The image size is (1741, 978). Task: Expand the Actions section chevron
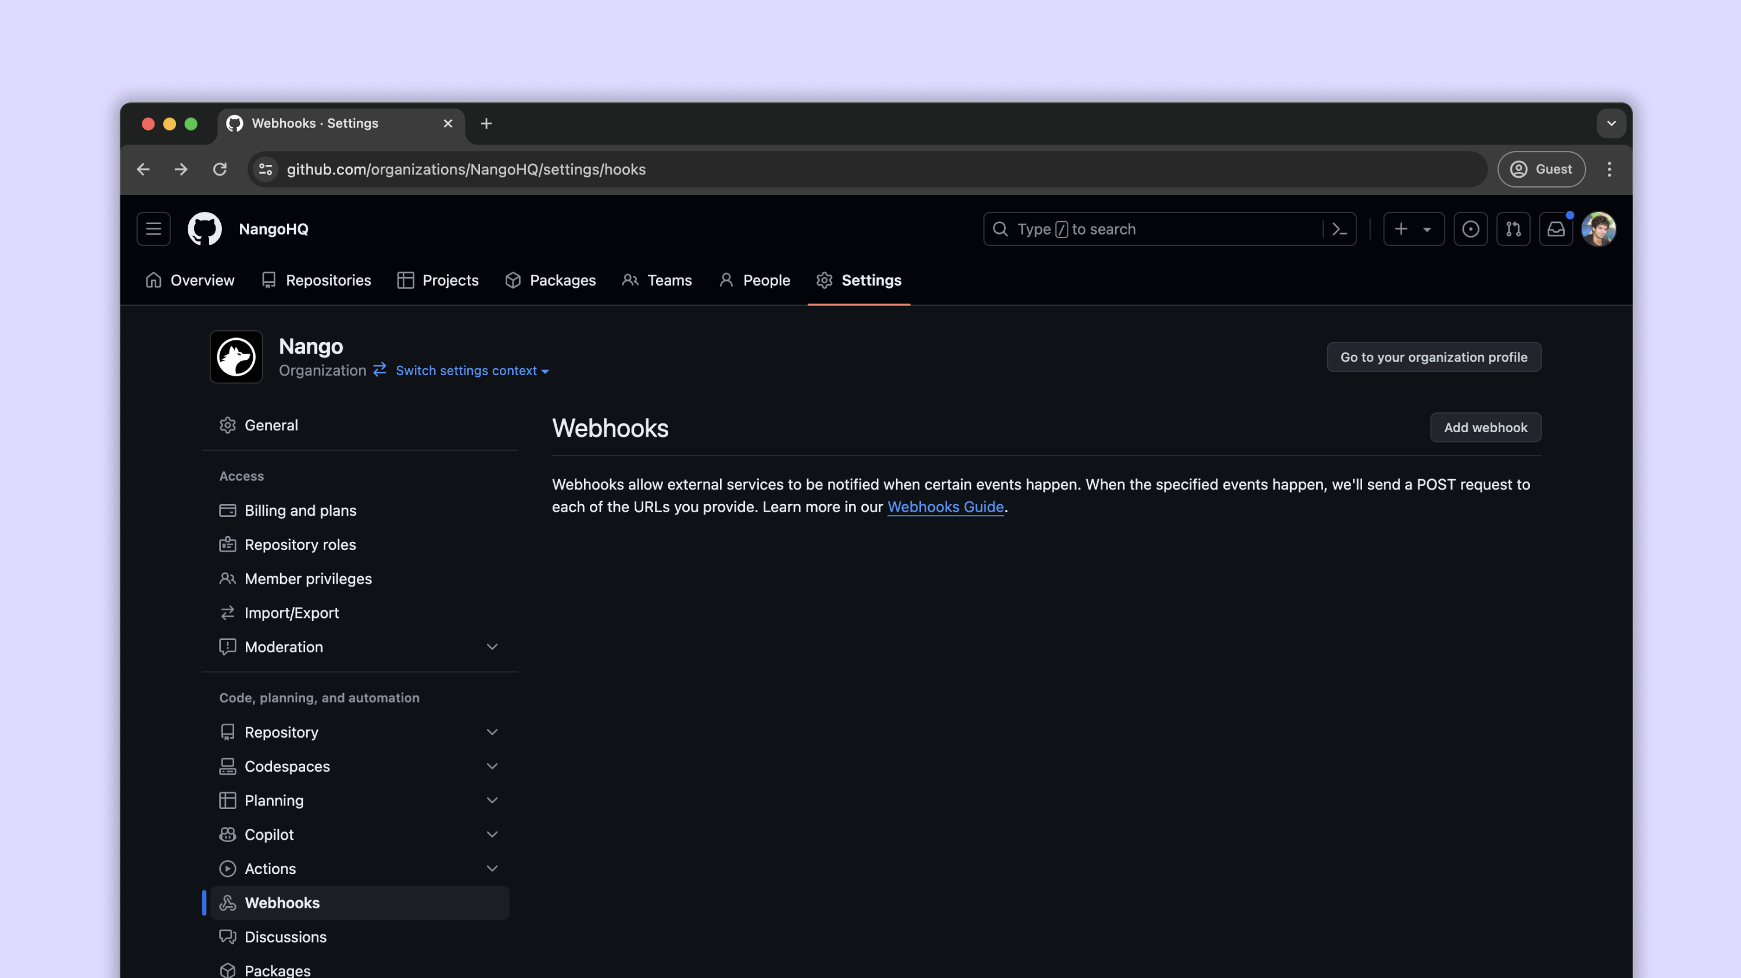pos(492,869)
